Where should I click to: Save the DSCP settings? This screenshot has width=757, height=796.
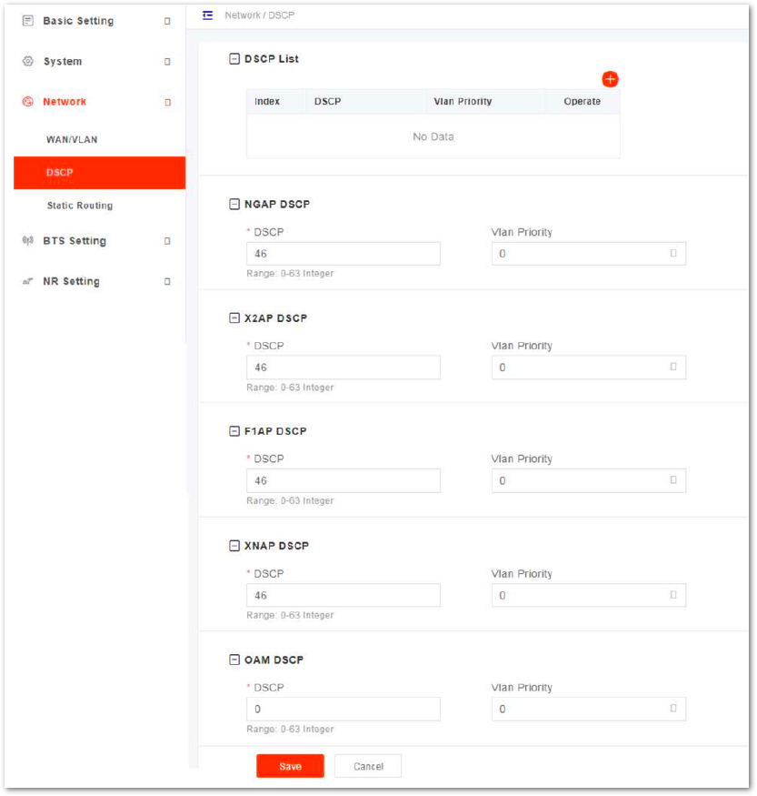point(290,766)
